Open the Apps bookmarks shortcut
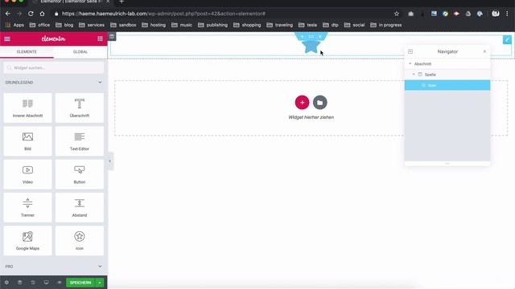Image resolution: width=515 pixels, height=289 pixels. [14, 25]
